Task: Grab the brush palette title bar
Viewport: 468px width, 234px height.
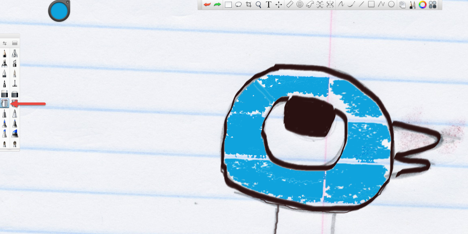Action: [10, 36]
